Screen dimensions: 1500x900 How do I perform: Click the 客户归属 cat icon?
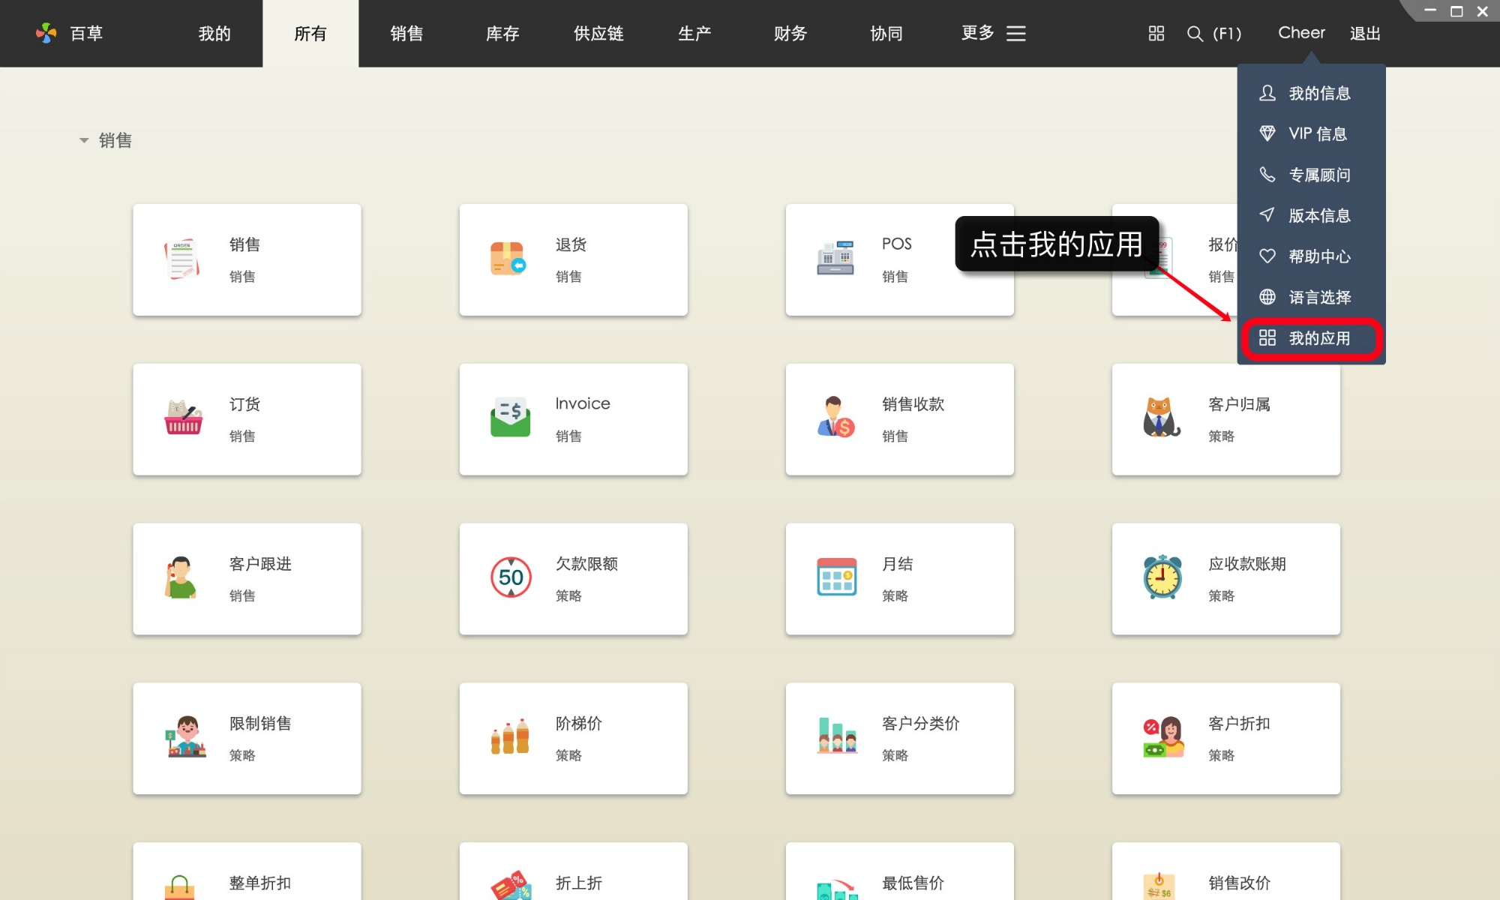(x=1162, y=418)
